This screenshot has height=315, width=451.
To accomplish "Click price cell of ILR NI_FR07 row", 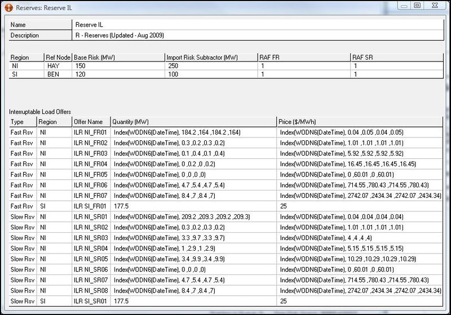I will (360, 196).
